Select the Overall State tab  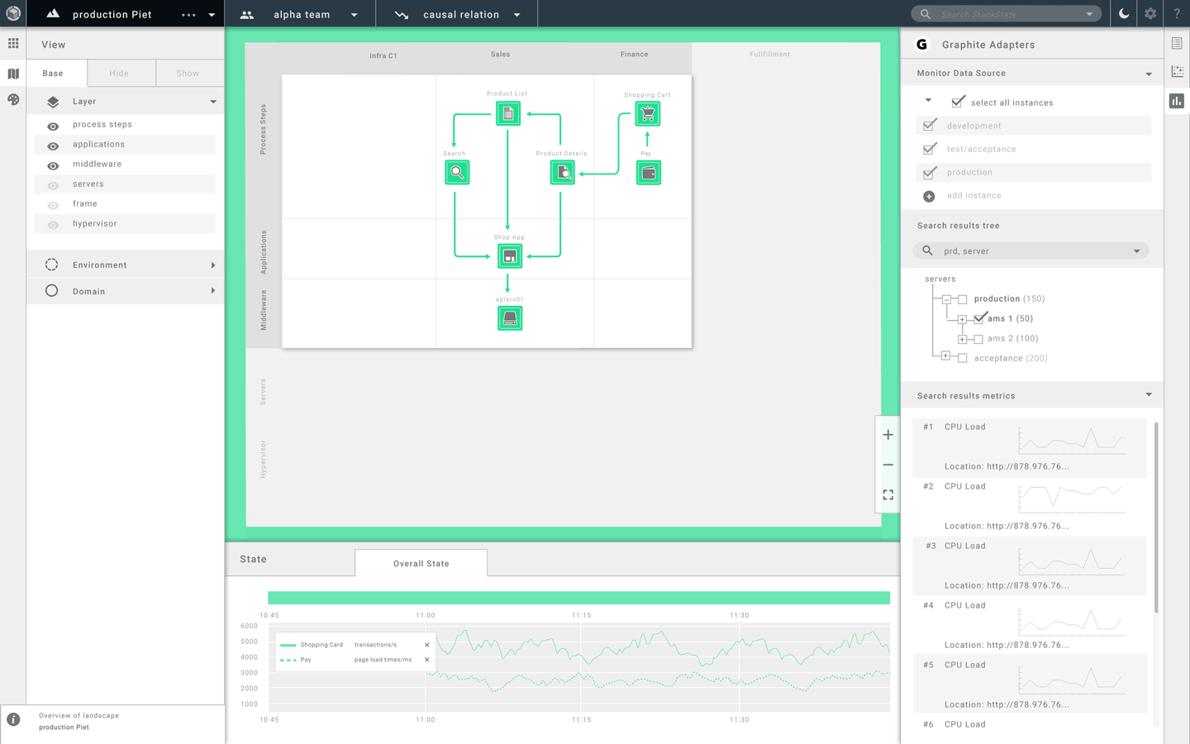pos(421,563)
